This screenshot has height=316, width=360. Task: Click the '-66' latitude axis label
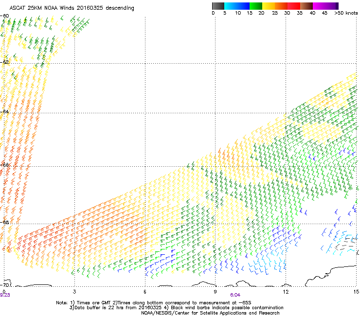click(x=4, y=165)
